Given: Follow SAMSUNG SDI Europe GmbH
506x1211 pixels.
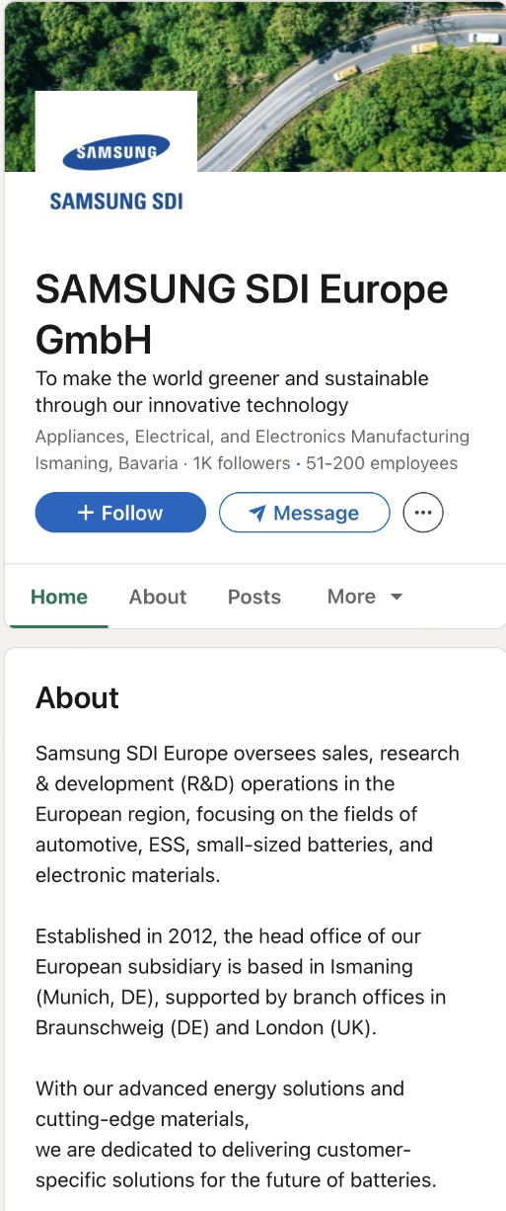Looking at the screenshot, I should pyautogui.click(x=120, y=513).
